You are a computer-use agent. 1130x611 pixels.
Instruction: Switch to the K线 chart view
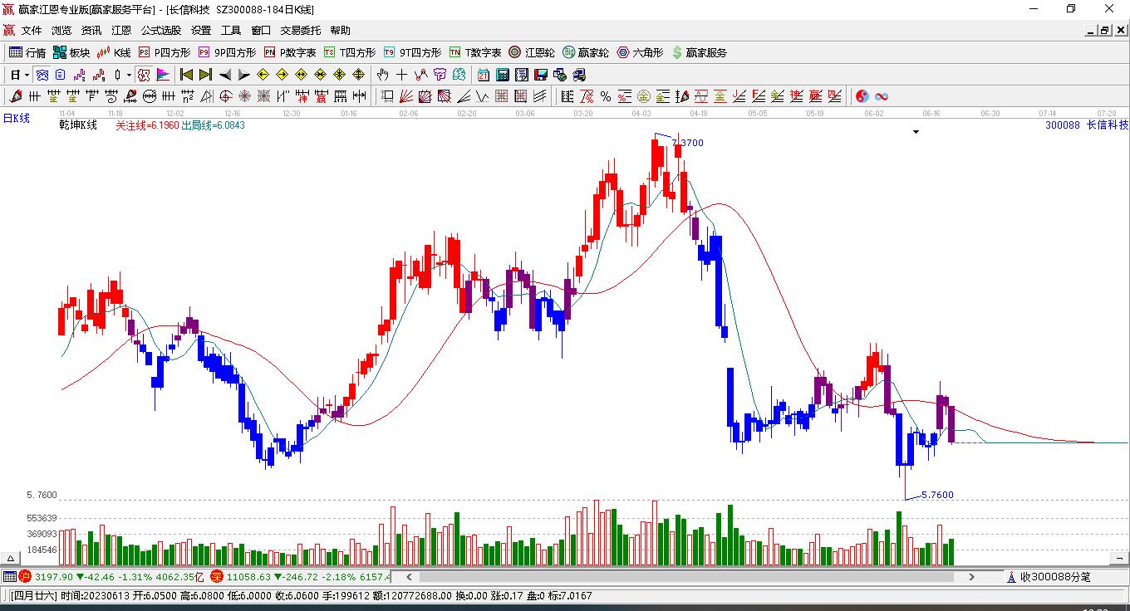114,52
